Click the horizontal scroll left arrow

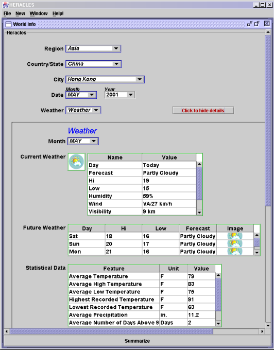pyautogui.click(x=7, y=331)
